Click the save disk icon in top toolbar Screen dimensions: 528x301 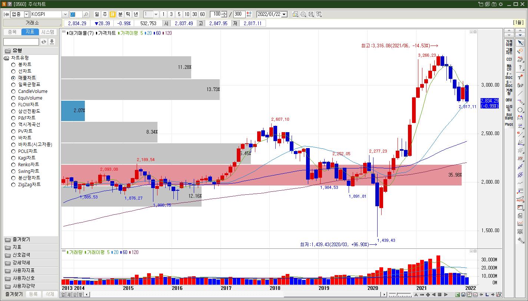pyautogui.click(x=311, y=14)
